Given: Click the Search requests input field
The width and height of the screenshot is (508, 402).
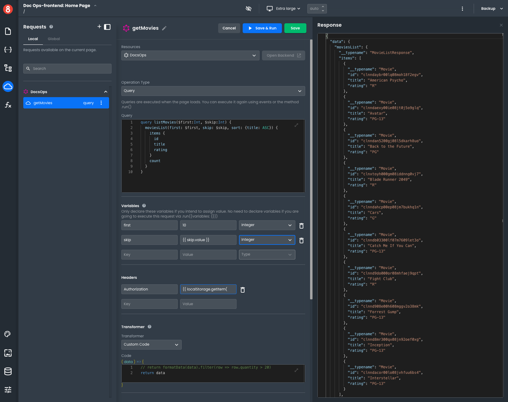Looking at the screenshot, I should 67,69.
